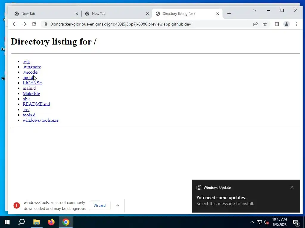Close the first New Tab tab
The width and height of the screenshot is (305, 228).
tap(77, 14)
